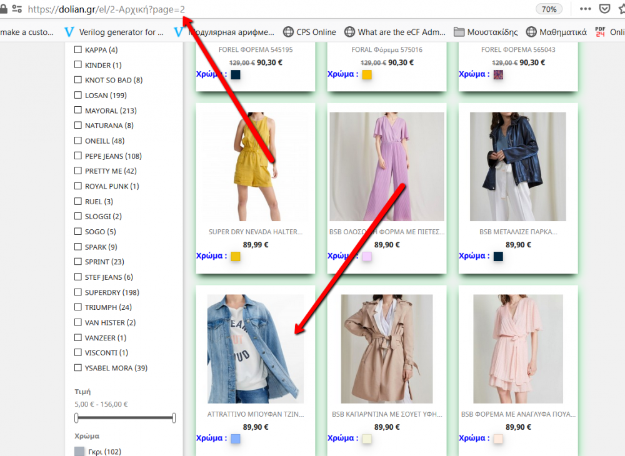Tick the NATURANA (8) checkbox

pos(78,125)
